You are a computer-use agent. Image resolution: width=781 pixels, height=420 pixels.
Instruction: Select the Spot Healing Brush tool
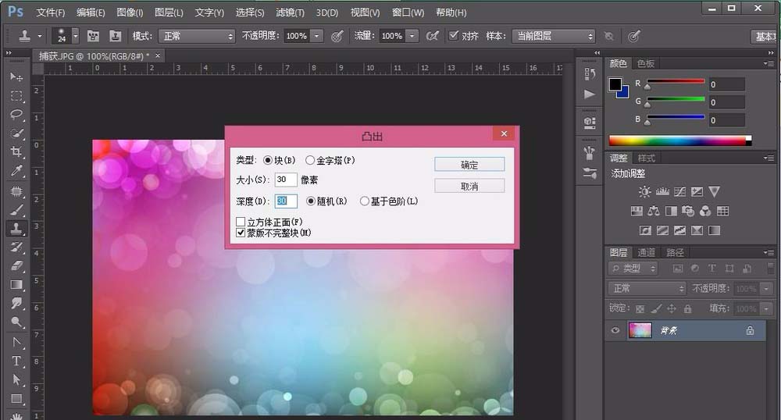coord(16,191)
